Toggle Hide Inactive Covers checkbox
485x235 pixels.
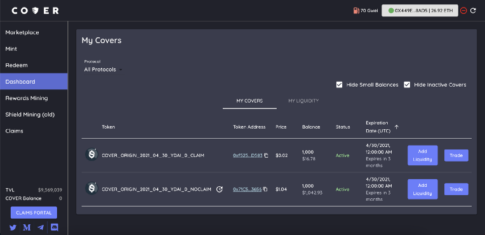point(407,85)
